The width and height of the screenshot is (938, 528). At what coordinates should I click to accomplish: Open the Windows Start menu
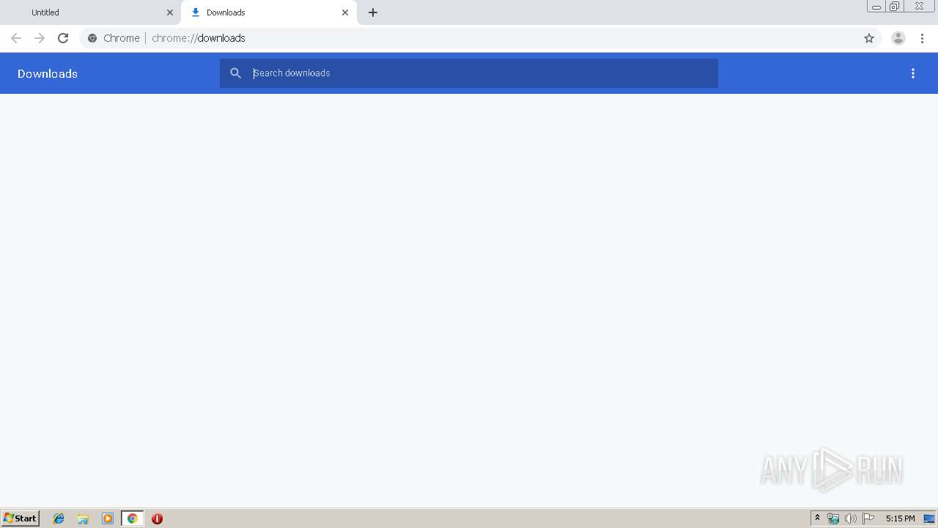[21, 518]
